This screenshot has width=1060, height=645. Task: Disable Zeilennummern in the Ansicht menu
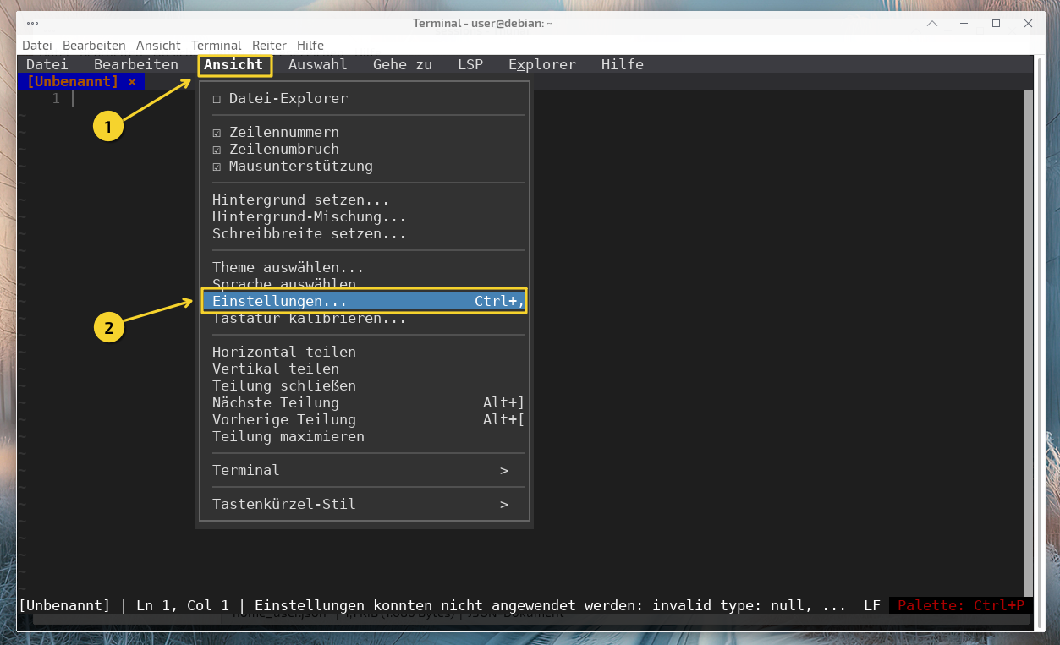coord(217,133)
